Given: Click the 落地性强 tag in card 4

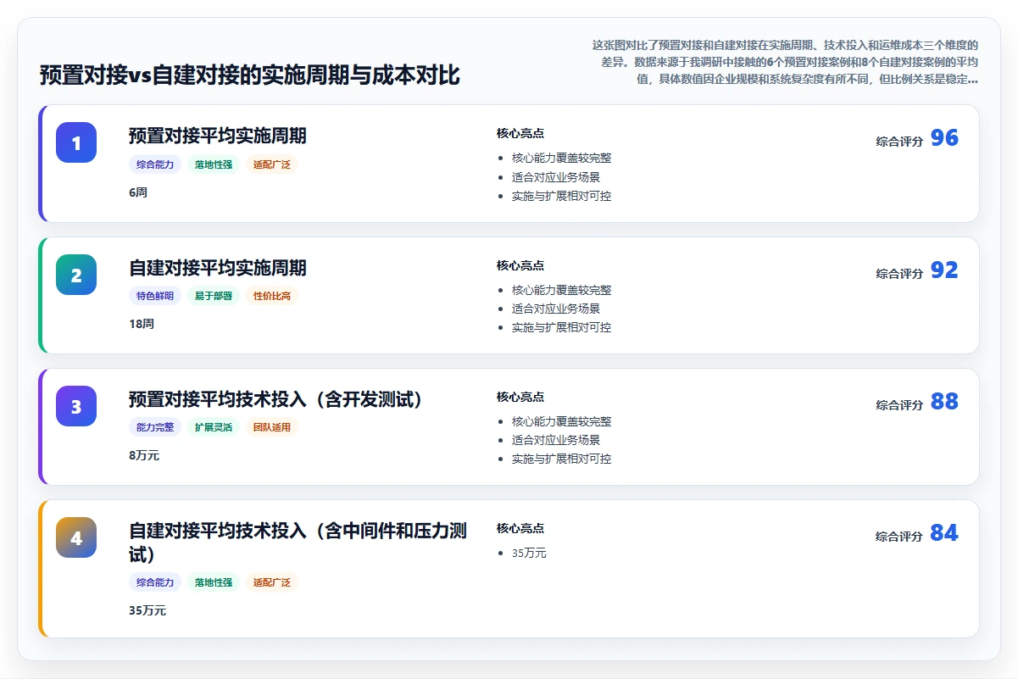Looking at the screenshot, I should pos(214,582).
